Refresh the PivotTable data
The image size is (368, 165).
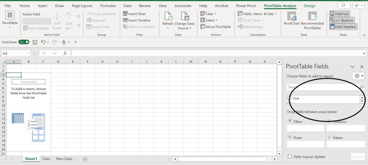click(168, 20)
